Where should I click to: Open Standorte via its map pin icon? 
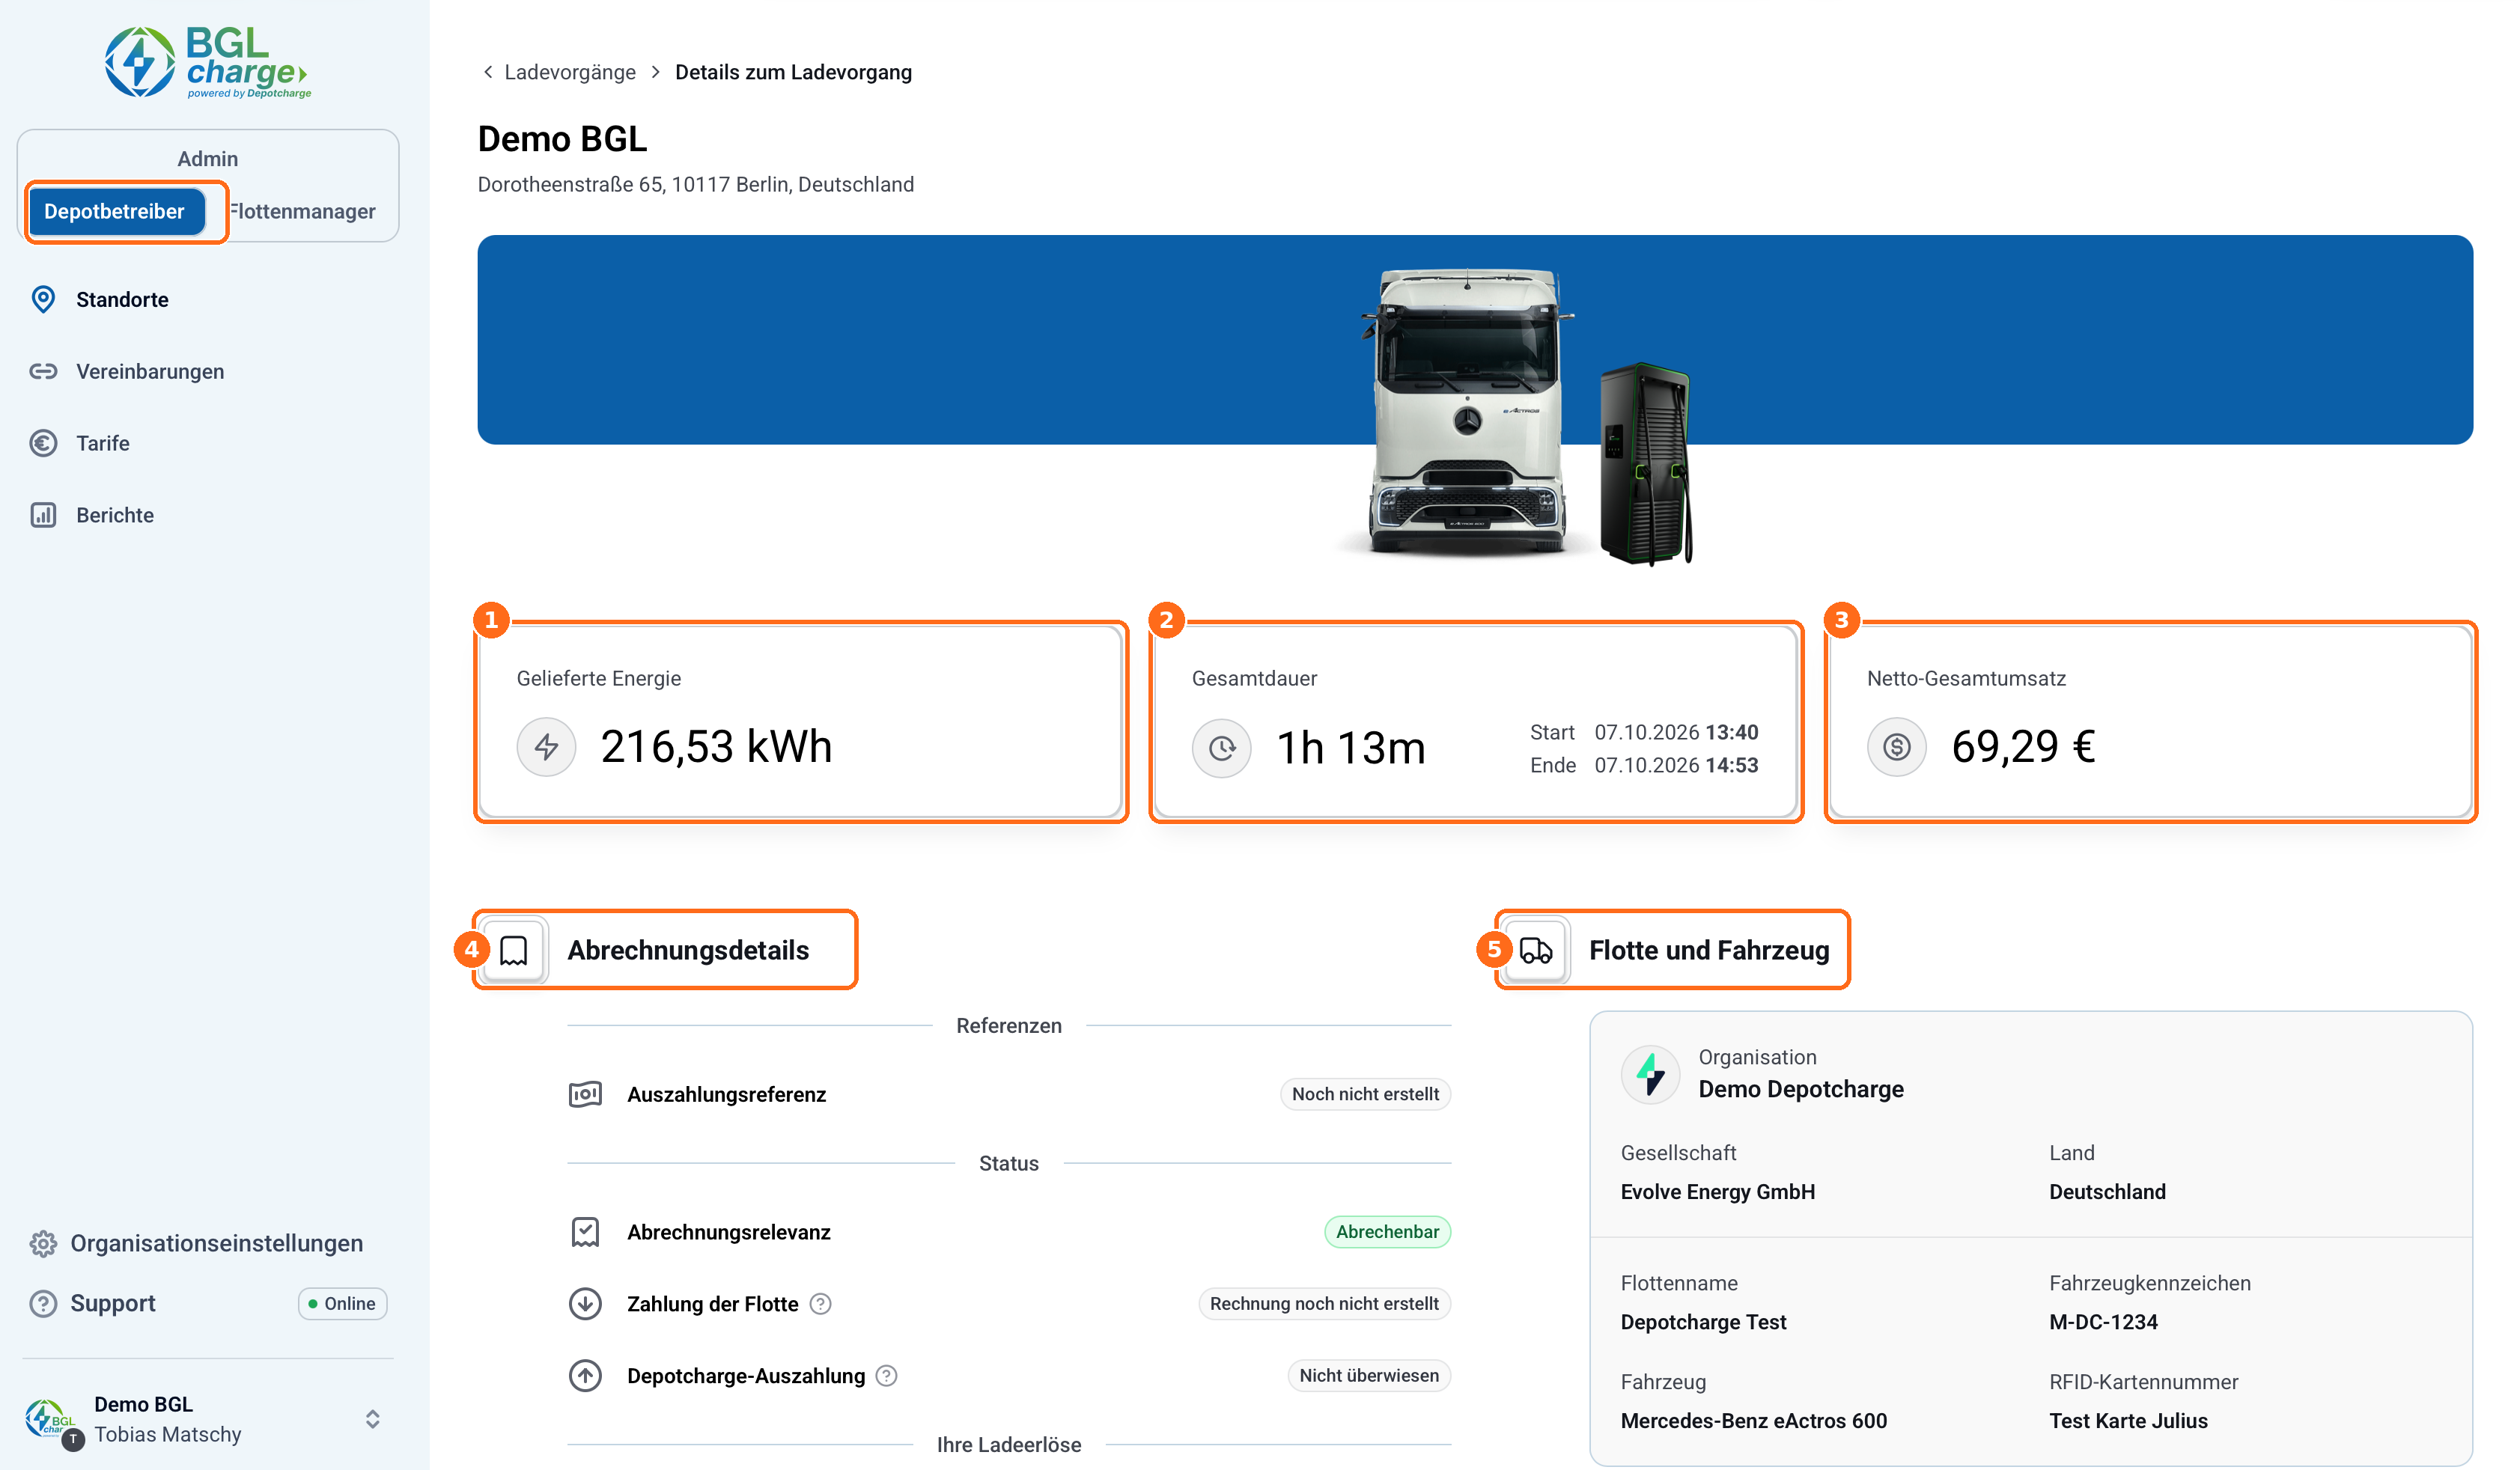coord(43,299)
